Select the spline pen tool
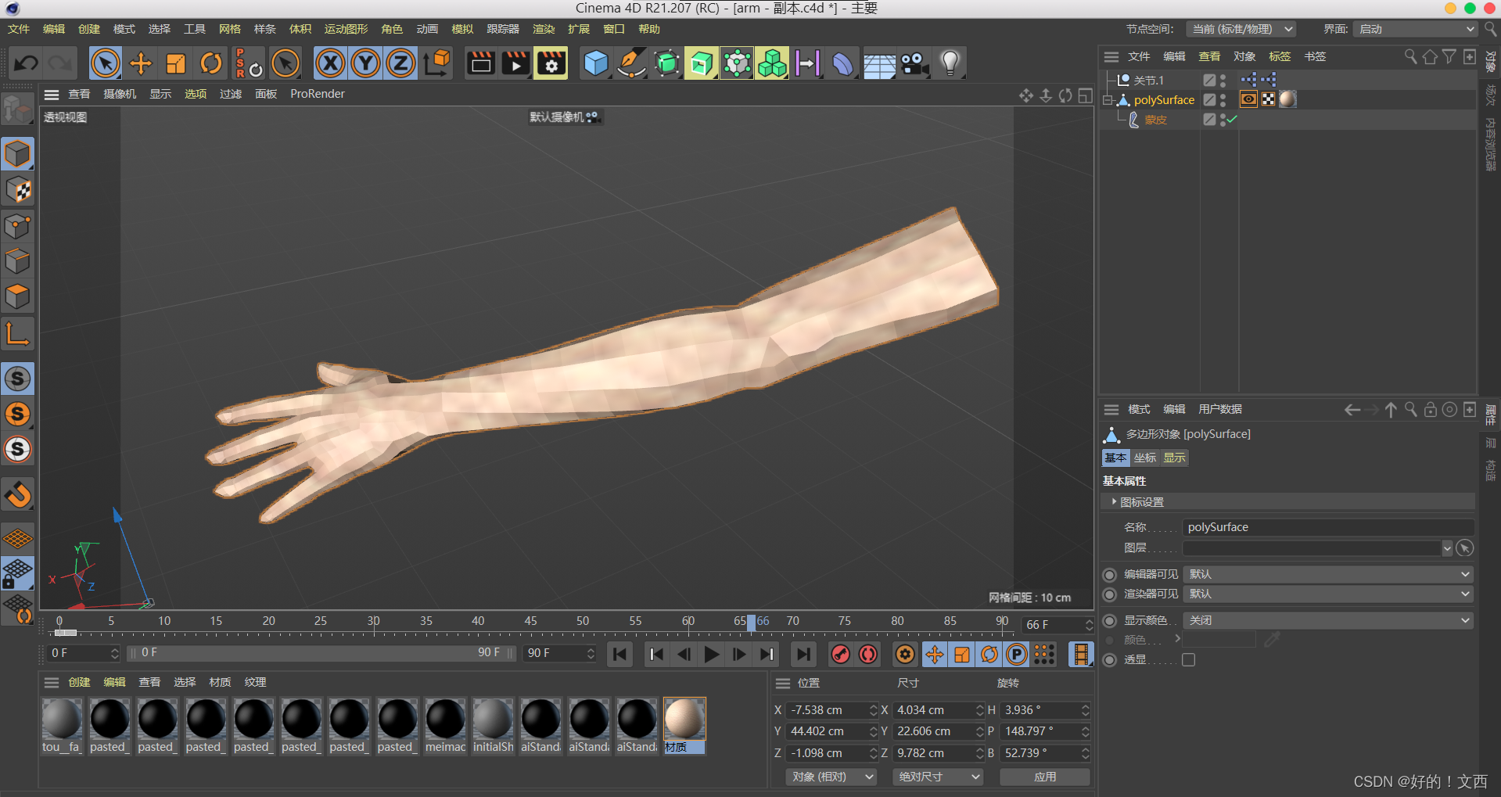Screen dimensions: 1501x797 (631, 63)
